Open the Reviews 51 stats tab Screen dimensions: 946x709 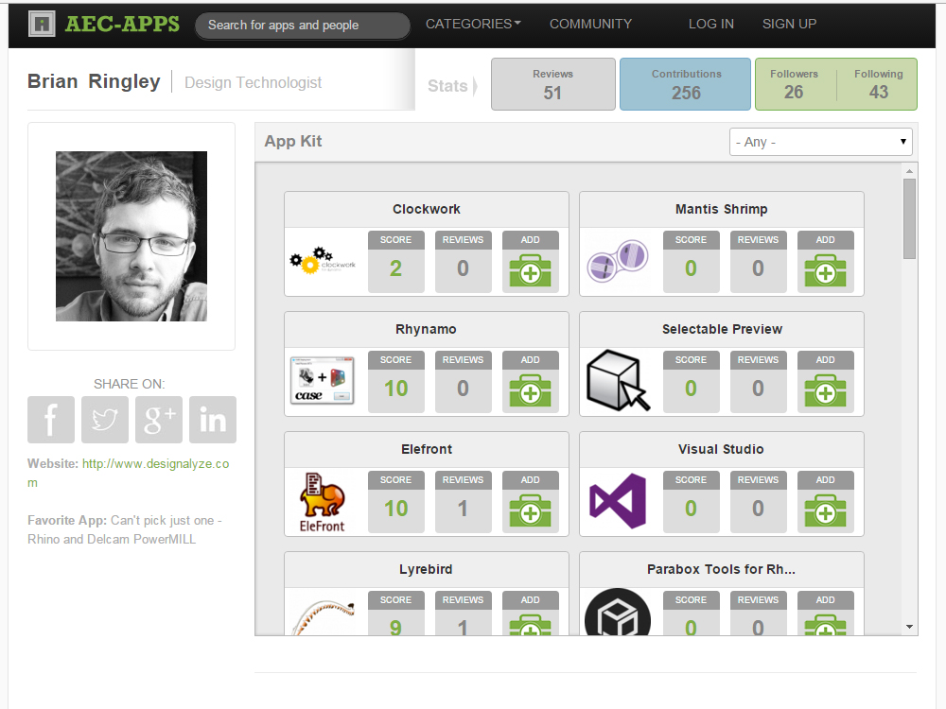pyautogui.click(x=553, y=84)
